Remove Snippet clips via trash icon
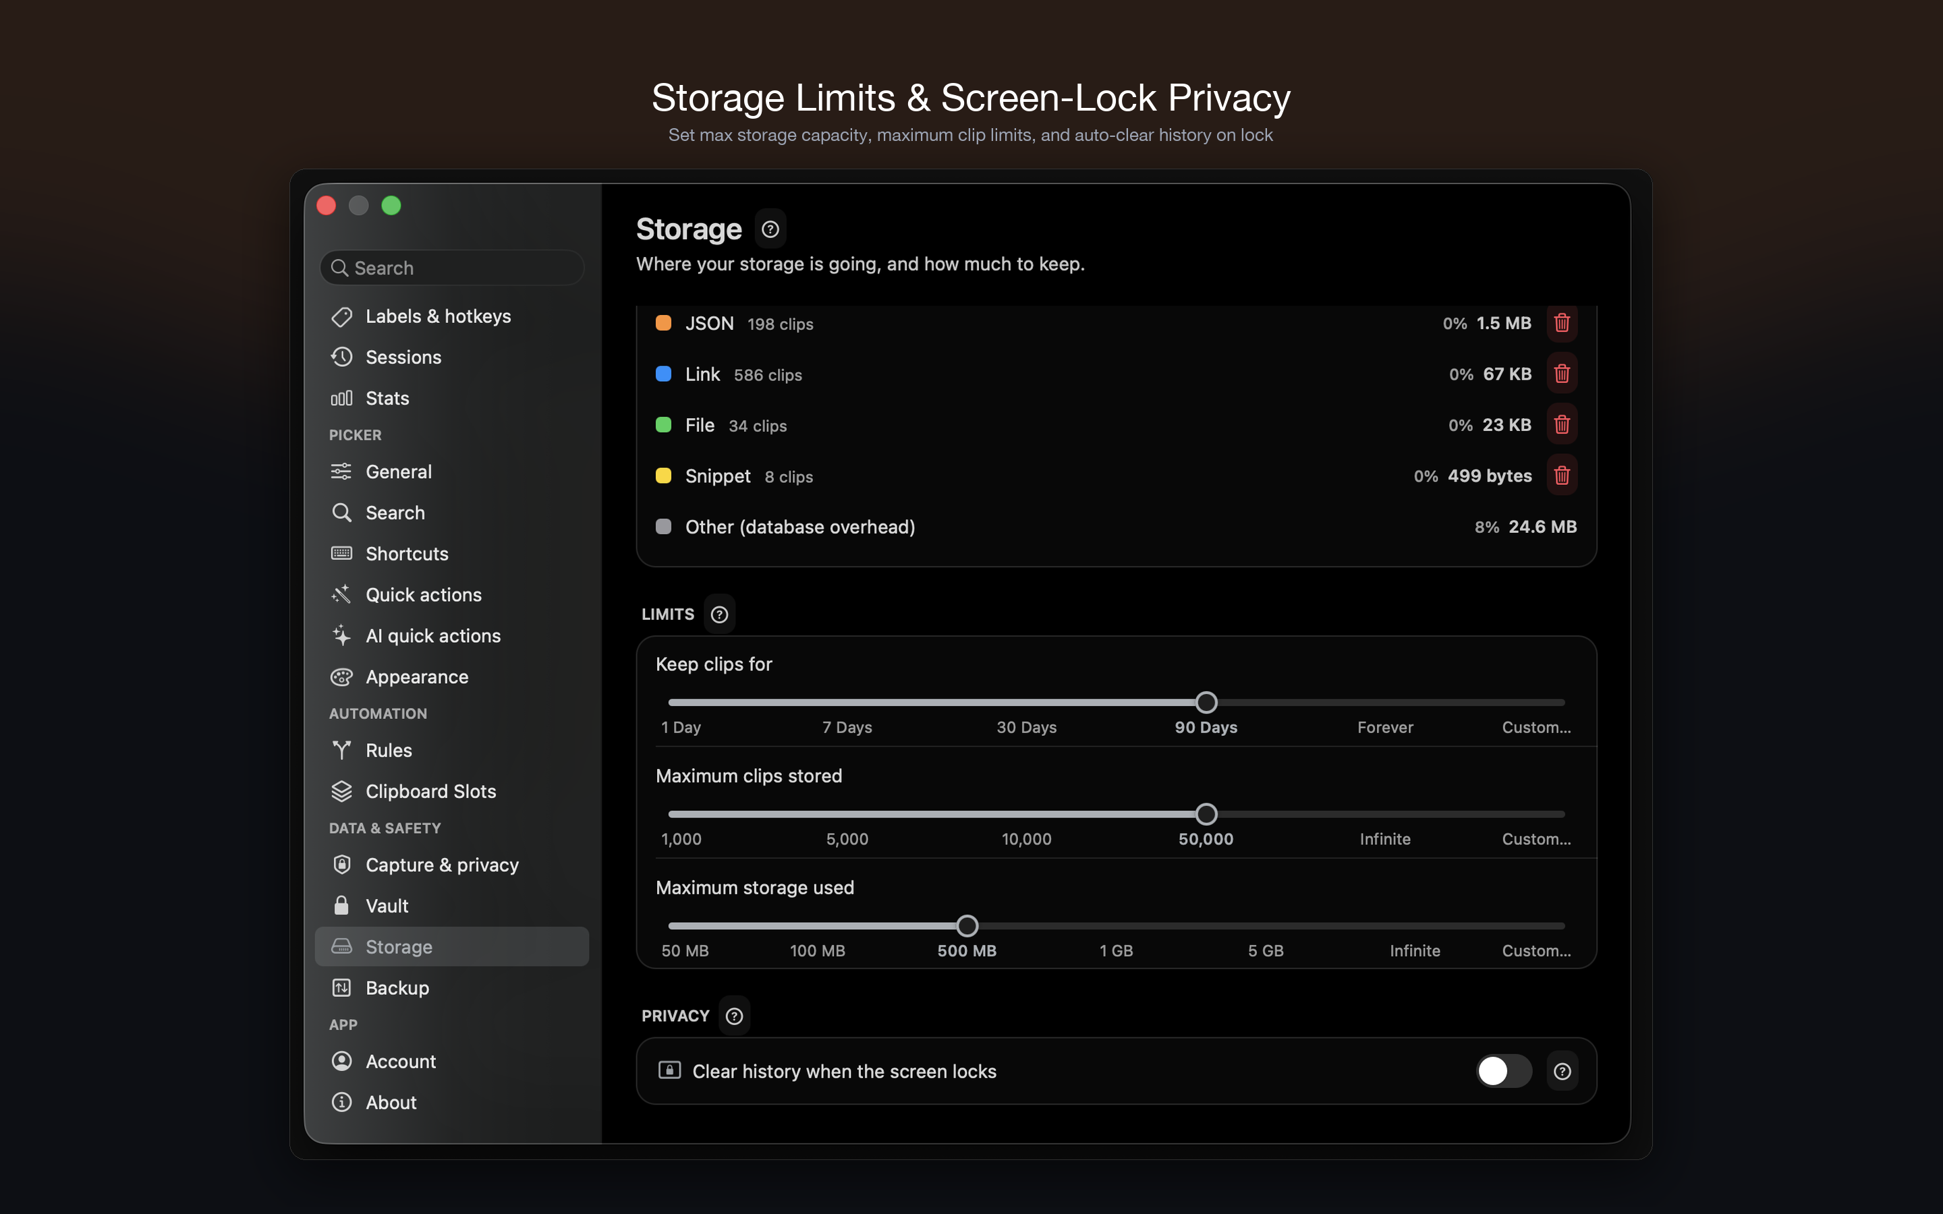 point(1562,475)
